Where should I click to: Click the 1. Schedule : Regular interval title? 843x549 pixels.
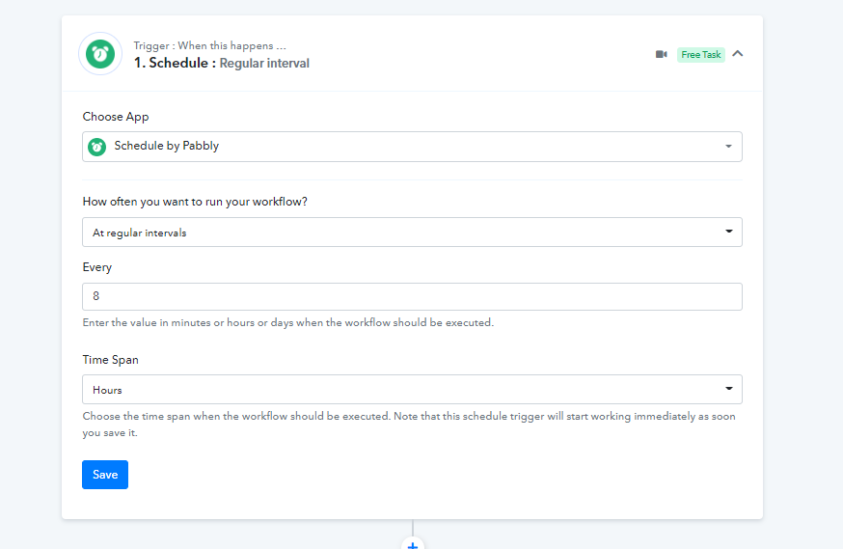pos(221,64)
